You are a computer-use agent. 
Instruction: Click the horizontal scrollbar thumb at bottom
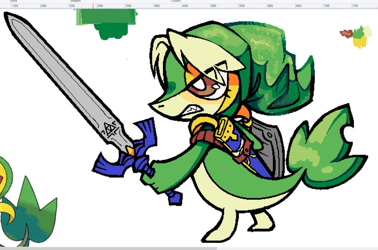(108, 248)
